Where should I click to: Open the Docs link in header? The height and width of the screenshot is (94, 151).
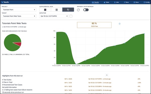coord(136,2)
